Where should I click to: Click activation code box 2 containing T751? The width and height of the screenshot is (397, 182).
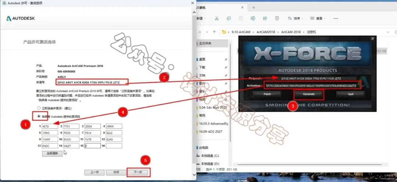[x=71, y=126]
